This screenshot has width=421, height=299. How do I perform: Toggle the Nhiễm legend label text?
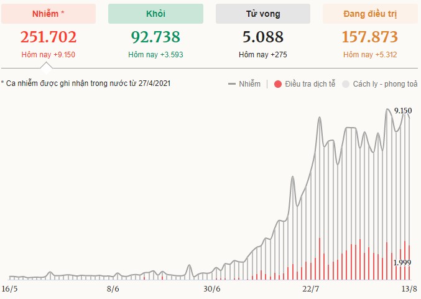[250, 83]
